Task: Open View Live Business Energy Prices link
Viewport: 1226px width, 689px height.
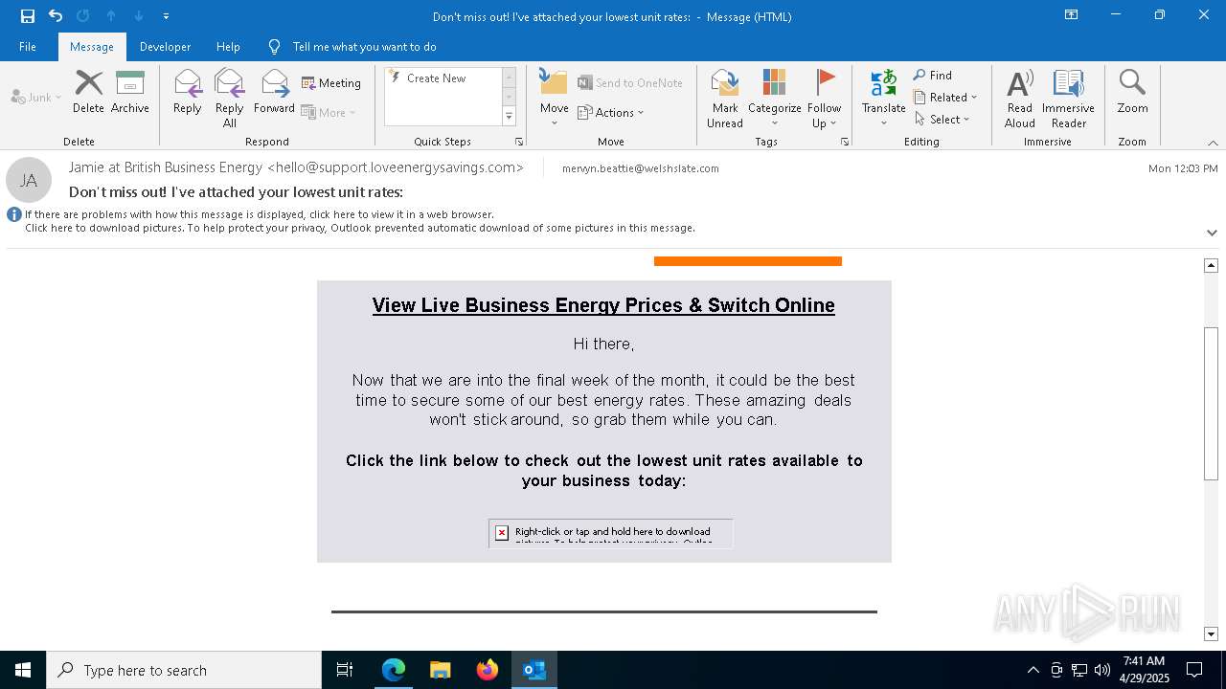Action: pyautogui.click(x=603, y=305)
